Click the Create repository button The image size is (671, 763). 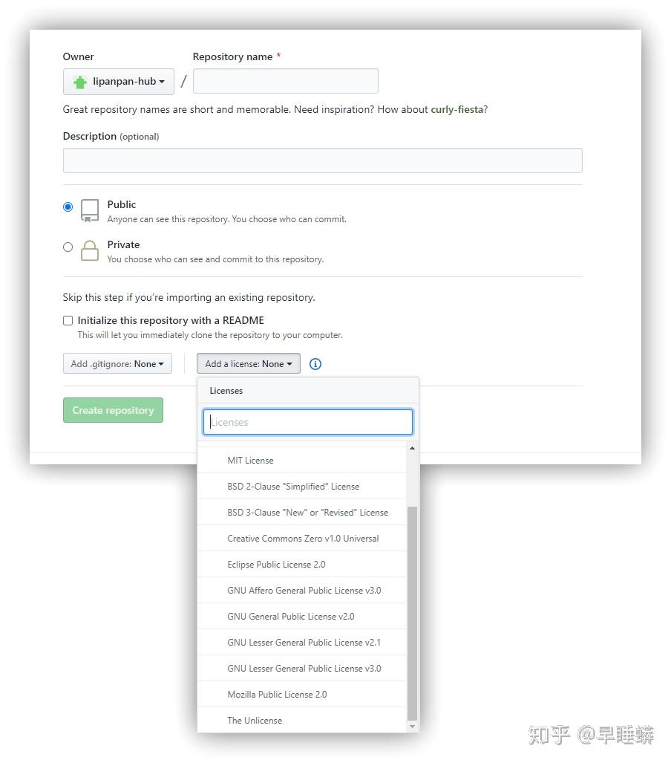click(x=113, y=410)
